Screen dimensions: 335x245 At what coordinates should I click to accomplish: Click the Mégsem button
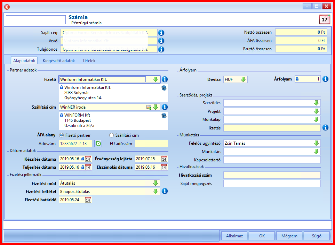[x=289, y=236]
